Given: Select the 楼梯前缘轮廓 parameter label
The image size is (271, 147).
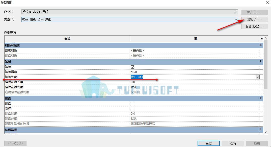Looking at the screenshot, I should (x=14, y=87).
